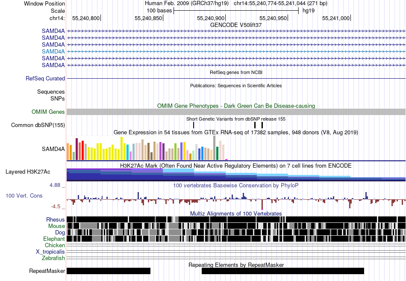Click the Common dbSNP(155) label
The height and width of the screenshot is (281, 406).
coord(38,125)
